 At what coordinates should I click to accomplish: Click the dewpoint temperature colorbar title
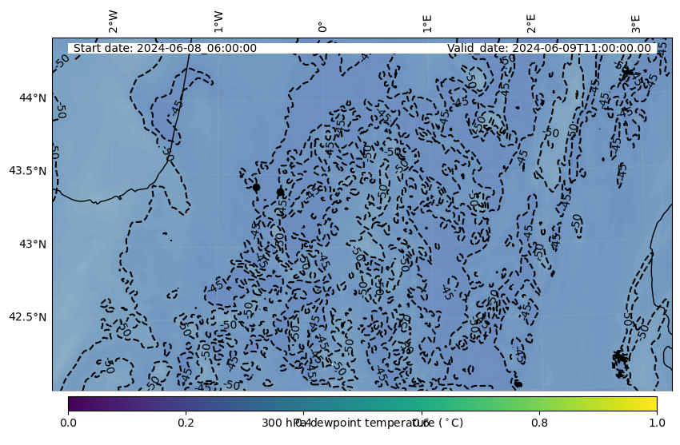click(362, 423)
